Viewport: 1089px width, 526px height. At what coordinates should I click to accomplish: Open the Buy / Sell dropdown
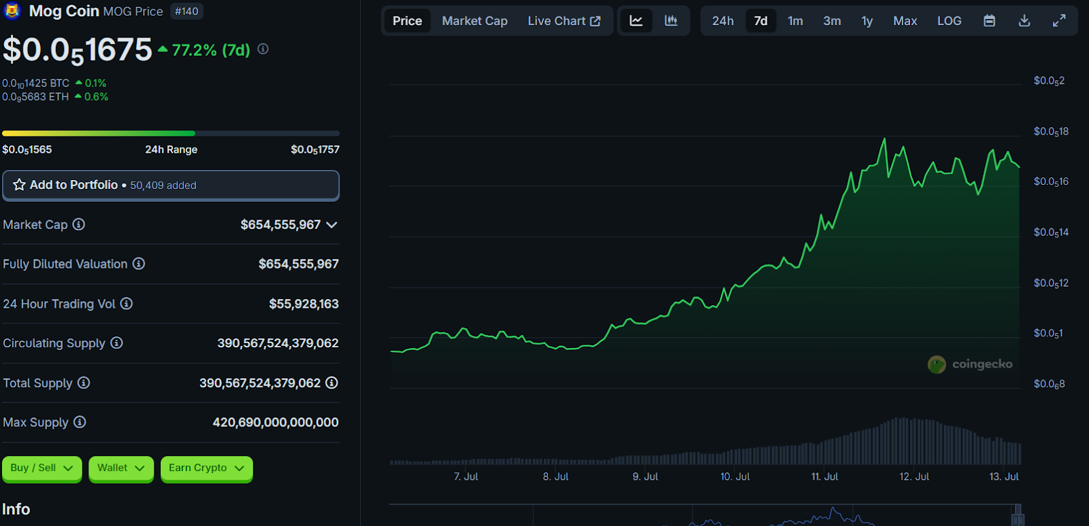[x=42, y=468]
